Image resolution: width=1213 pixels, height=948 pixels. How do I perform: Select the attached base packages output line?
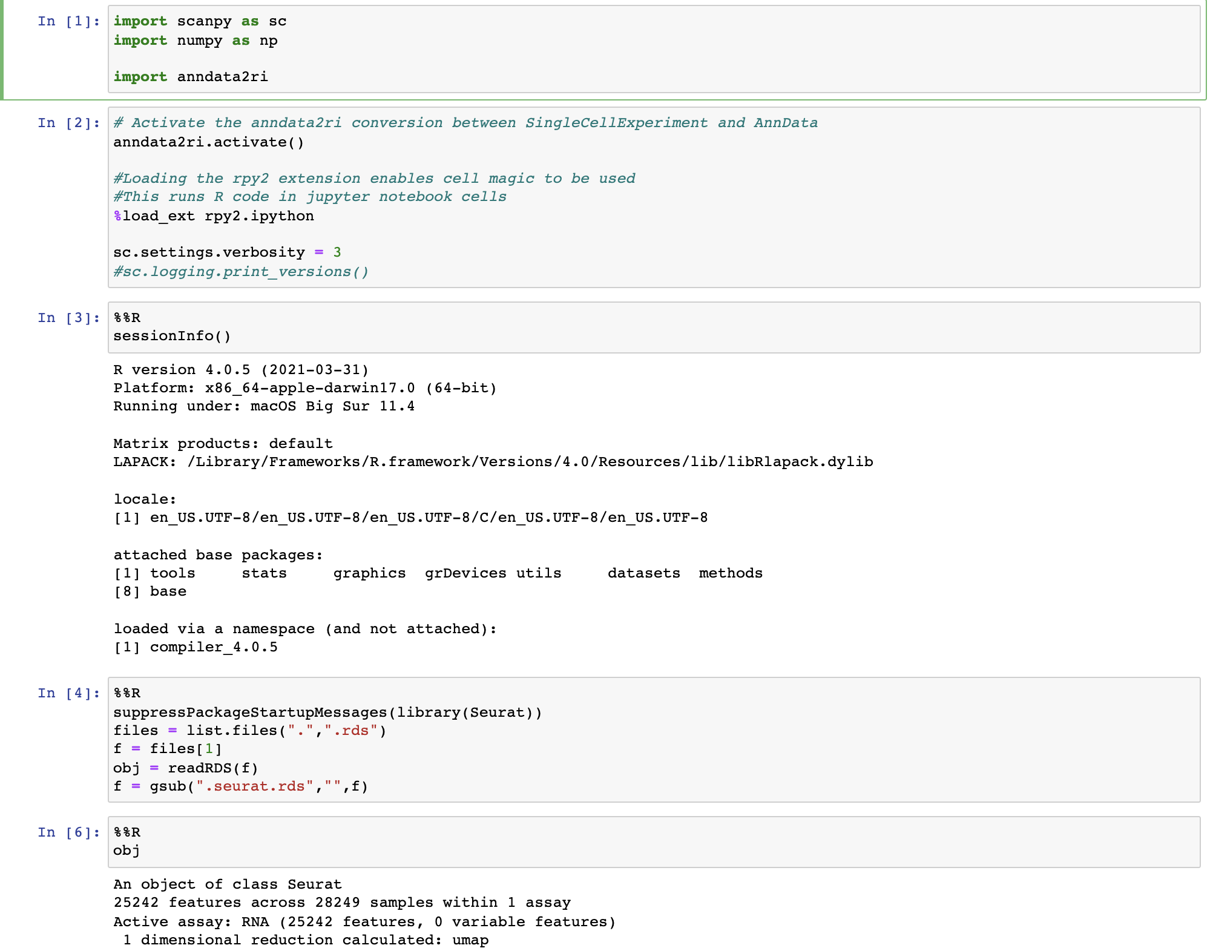217,554
